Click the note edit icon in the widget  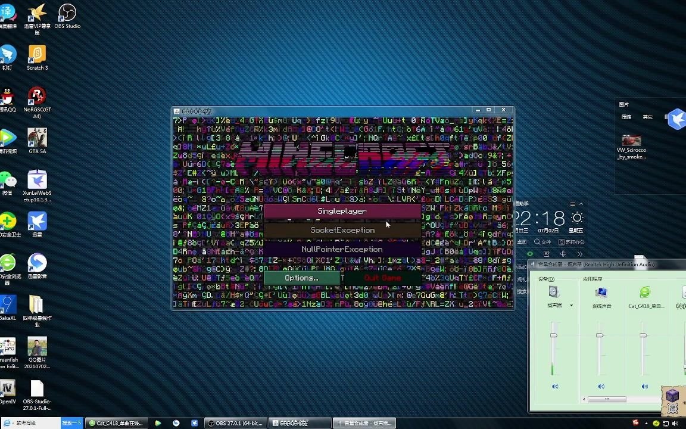(x=547, y=254)
